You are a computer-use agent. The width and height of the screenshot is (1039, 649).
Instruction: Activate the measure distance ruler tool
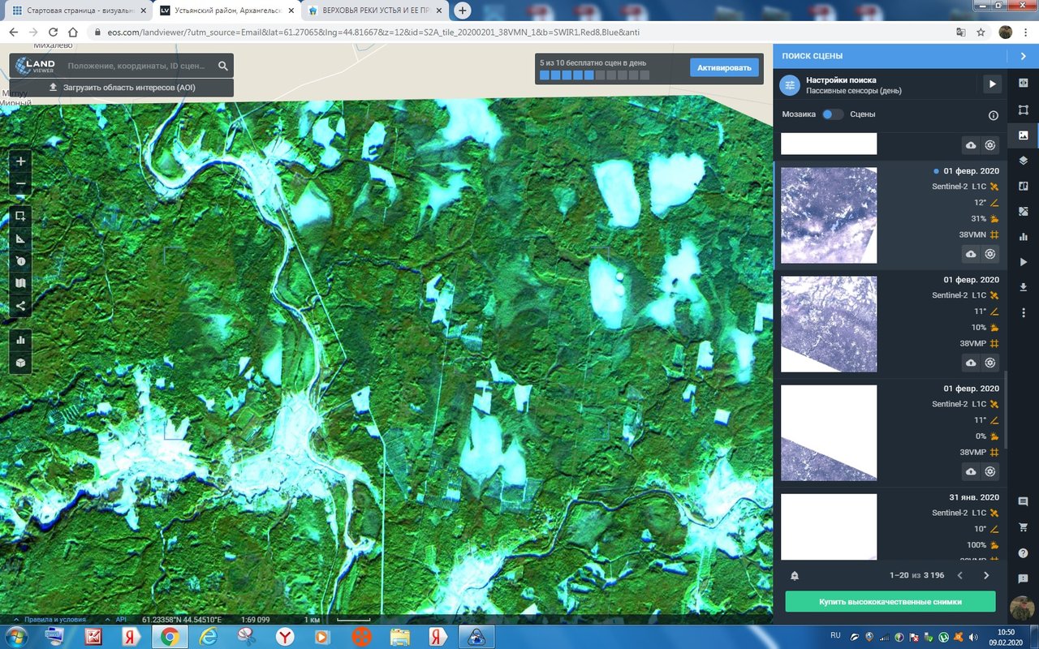[x=20, y=239]
